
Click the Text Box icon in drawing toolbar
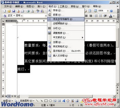(55, 101)
